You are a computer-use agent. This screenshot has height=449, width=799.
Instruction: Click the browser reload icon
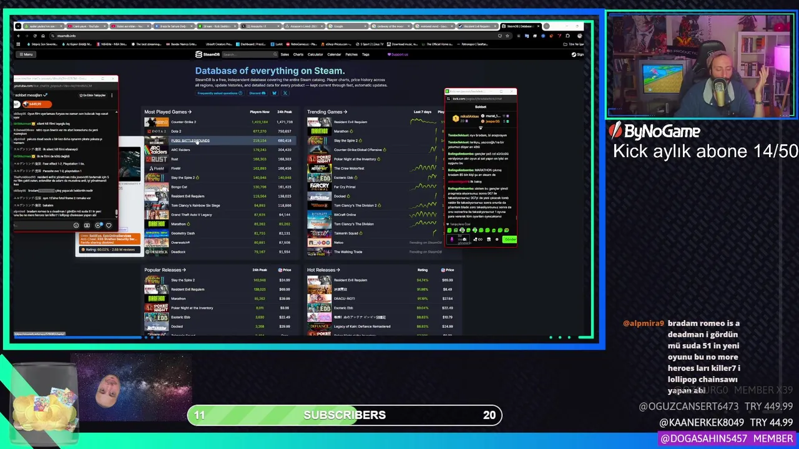tap(35, 36)
